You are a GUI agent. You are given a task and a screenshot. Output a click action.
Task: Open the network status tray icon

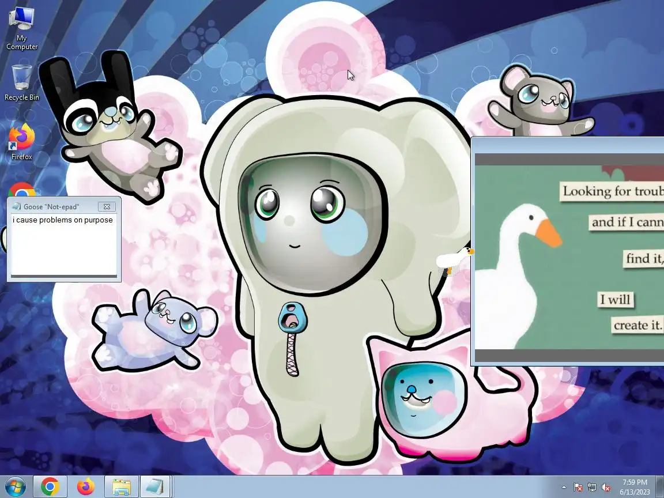(591, 488)
